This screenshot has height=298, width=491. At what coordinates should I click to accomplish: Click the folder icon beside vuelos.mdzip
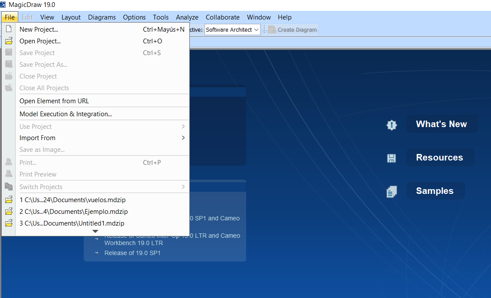pos(9,200)
